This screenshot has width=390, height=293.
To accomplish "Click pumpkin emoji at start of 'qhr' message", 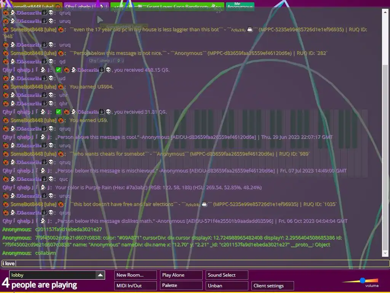I will click(x=5, y=103).
